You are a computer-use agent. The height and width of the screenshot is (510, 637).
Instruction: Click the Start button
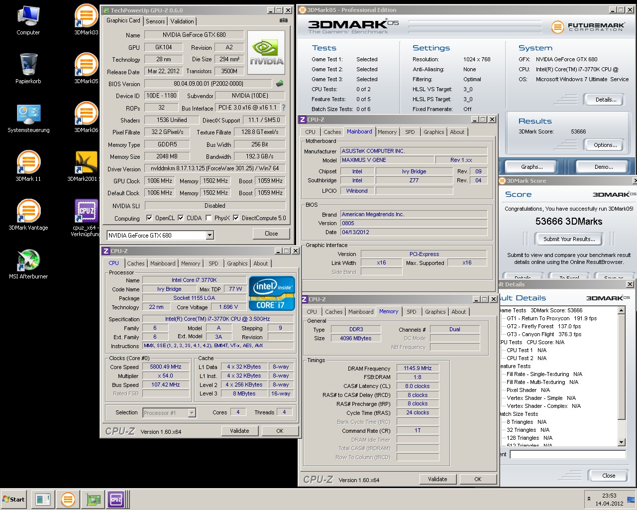pos(14,499)
